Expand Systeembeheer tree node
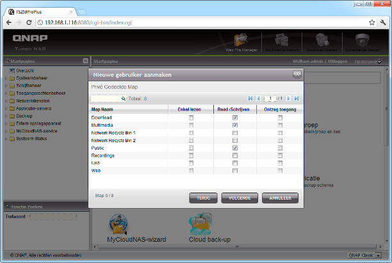Viewport: 392px width, 263px height. [6, 78]
